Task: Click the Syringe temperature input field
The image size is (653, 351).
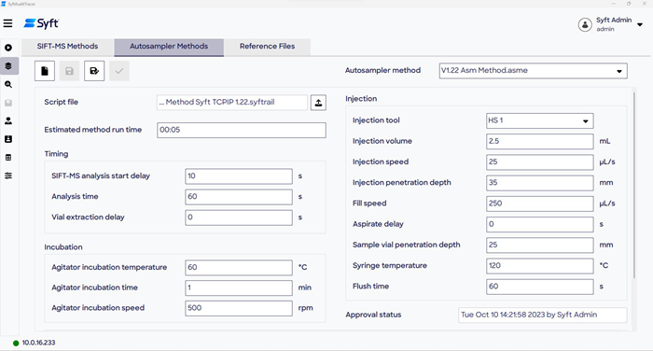Action: 540,266
